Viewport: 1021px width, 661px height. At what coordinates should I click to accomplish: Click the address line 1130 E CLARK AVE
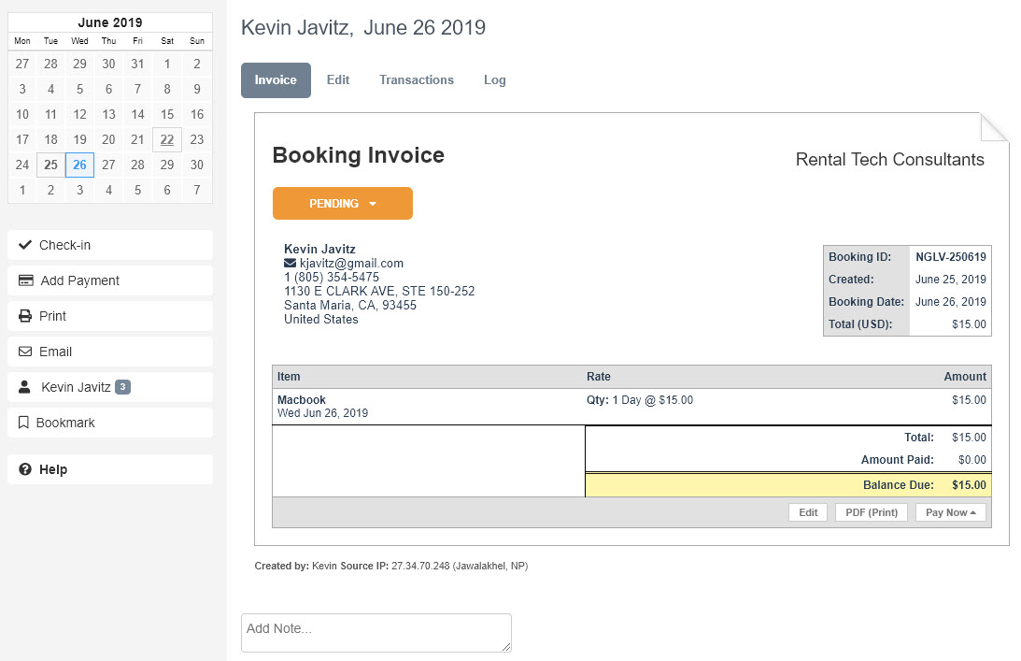coord(379,292)
